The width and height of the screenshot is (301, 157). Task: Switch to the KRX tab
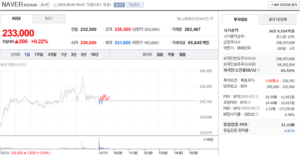point(17,19)
